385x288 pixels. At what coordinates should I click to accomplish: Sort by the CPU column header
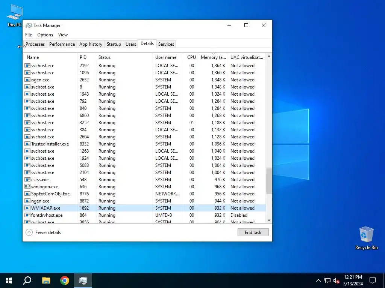(191, 57)
